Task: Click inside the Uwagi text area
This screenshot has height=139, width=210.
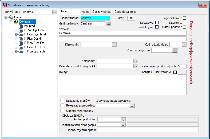Action: tap(123, 85)
